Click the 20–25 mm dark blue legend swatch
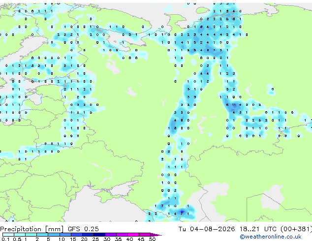This screenshot has height=241, width=312. click(88, 235)
